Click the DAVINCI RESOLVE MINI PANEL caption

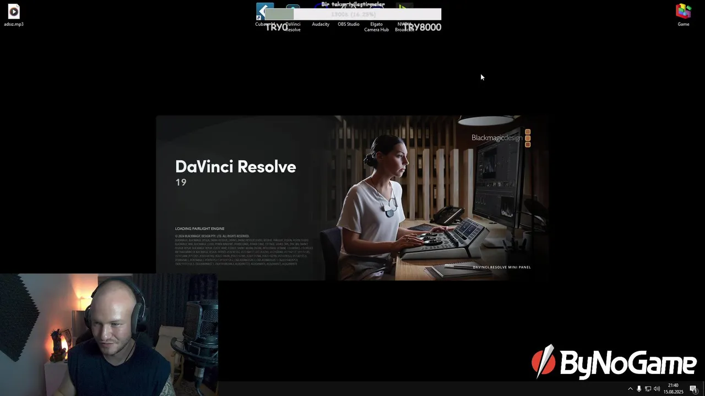pyautogui.click(x=502, y=267)
